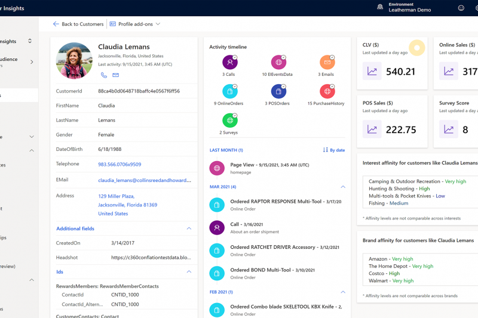Screen dimensions: 478x318
Task: Click the POS Sales value 222.75
Action: pos(401,129)
